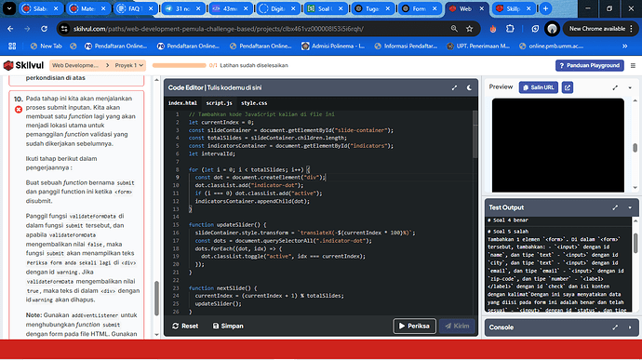Open Chrome extensions puzzle icon
This screenshot has height=360, width=642.
(x=510, y=29)
